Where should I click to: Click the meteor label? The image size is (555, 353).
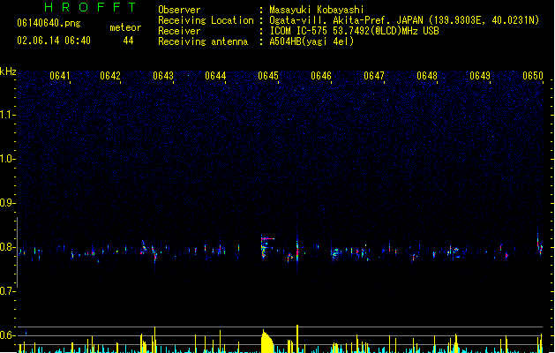pyautogui.click(x=125, y=27)
